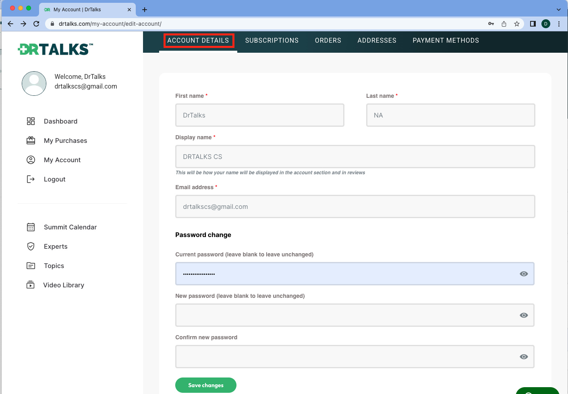Click the Logout link
Screen dimensions: 568x394
54,179
